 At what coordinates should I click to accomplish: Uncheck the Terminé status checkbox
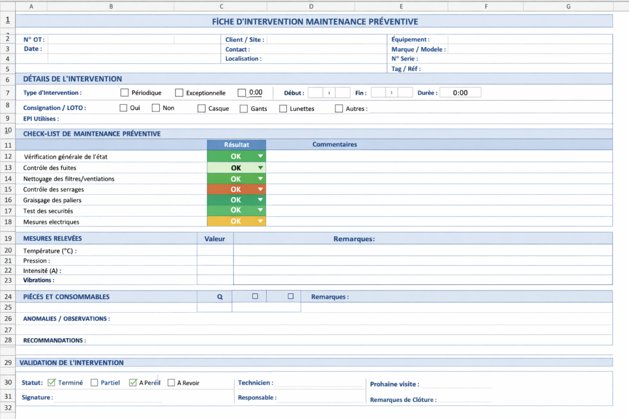(51, 382)
